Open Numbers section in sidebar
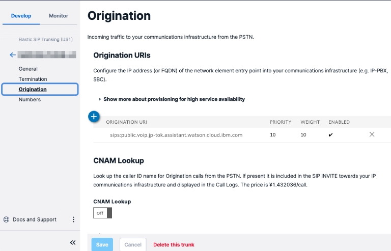Image resolution: width=391 pixels, height=251 pixels. pos(30,99)
